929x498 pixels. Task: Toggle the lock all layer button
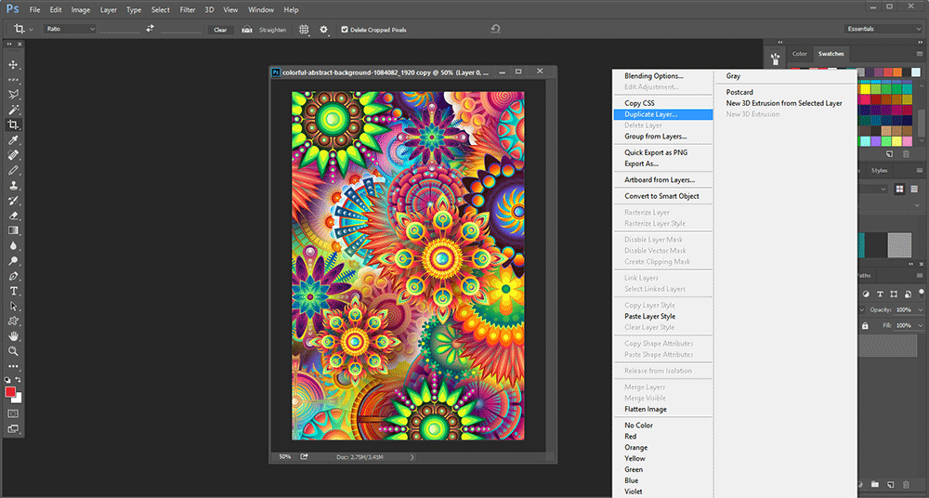(865, 326)
